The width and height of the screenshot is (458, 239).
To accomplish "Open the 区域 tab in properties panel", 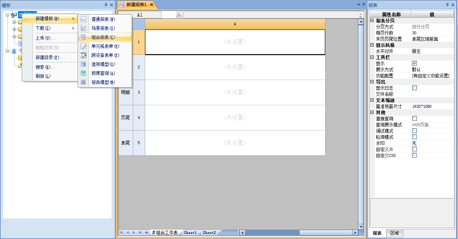I will 394,233.
